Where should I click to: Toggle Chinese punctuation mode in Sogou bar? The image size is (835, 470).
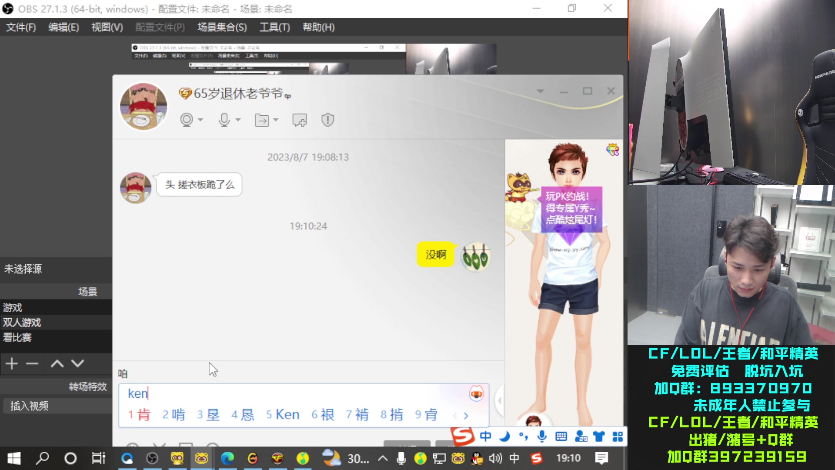pyautogui.click(x=523, y=436)
